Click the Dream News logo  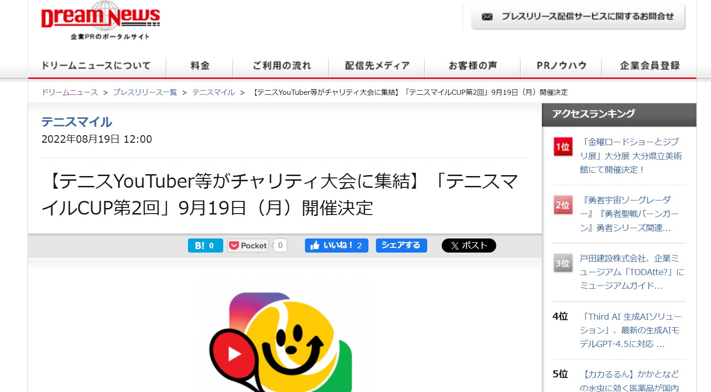[101, 20]
